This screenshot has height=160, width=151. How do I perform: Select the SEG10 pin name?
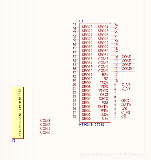[87, 79]
